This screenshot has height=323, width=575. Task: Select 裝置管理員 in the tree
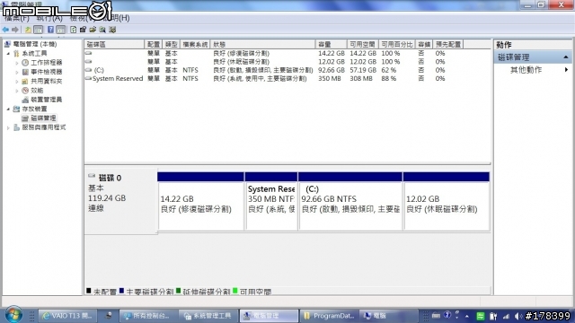(x=46, y=100)
